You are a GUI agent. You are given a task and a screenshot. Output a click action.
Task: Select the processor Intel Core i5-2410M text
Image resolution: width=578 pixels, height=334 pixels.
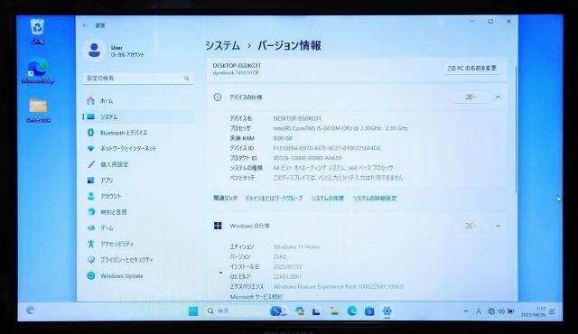click(340, 128)
